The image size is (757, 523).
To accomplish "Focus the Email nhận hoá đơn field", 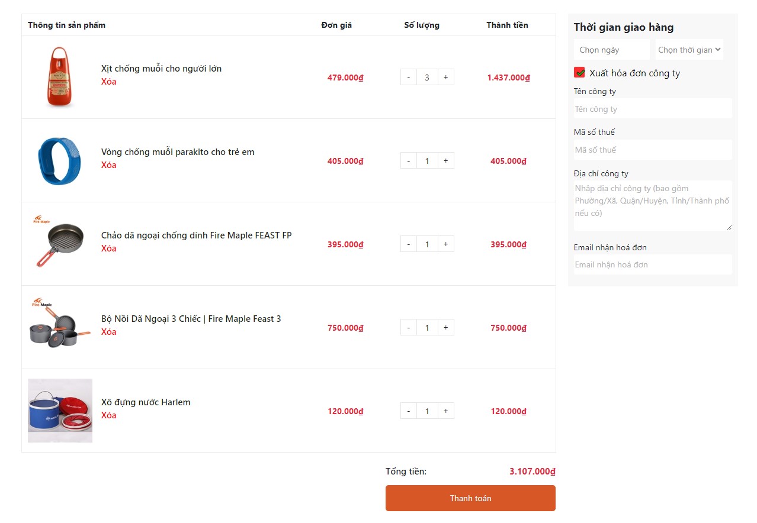I will tap(652, 264).
